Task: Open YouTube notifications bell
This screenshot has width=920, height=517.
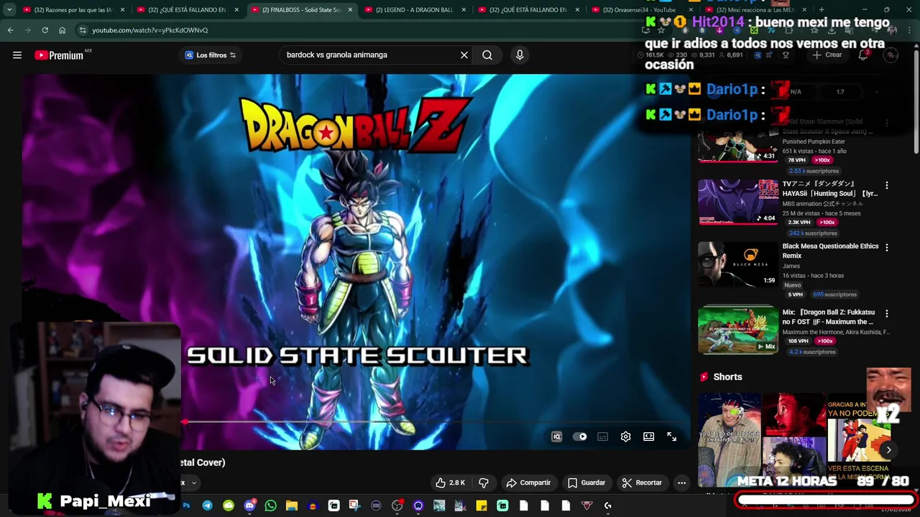Action: [x=863, y=55]
